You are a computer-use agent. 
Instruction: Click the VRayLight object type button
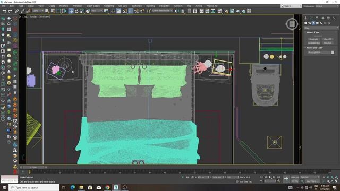[313, 39]
